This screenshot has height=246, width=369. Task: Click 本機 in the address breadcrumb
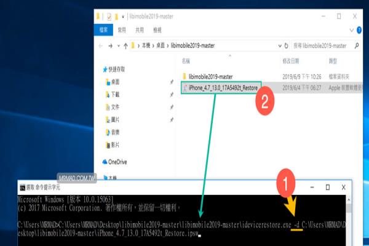point(146,46)
